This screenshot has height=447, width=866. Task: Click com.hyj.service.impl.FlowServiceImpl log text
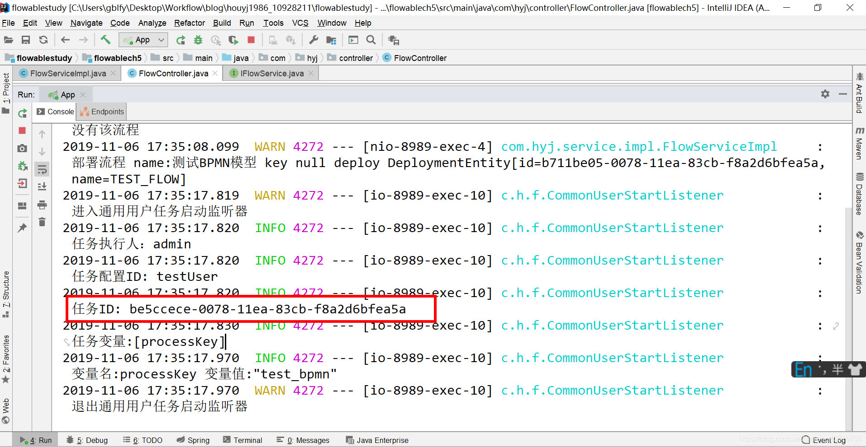click(x=639, y=147)
